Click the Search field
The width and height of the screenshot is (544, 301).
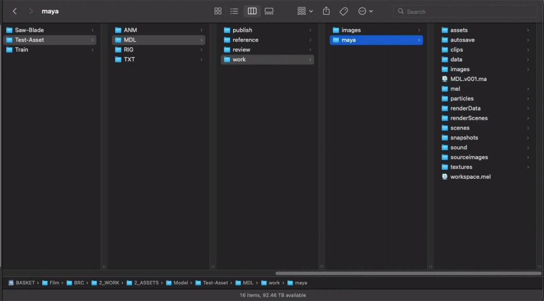[466, 11]
